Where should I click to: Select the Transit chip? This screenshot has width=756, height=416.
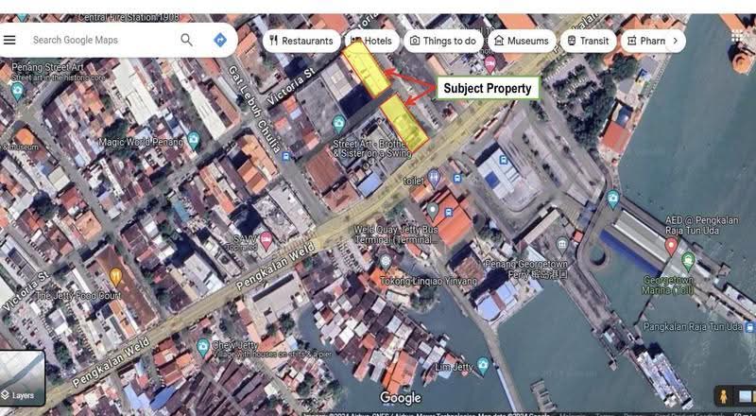(588, 41)
